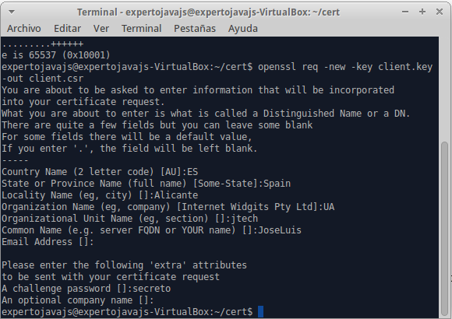Screen dimensions: 452x319
Task: Open the Editar menu
Action: pyautogui.click(x=68, y=29)
